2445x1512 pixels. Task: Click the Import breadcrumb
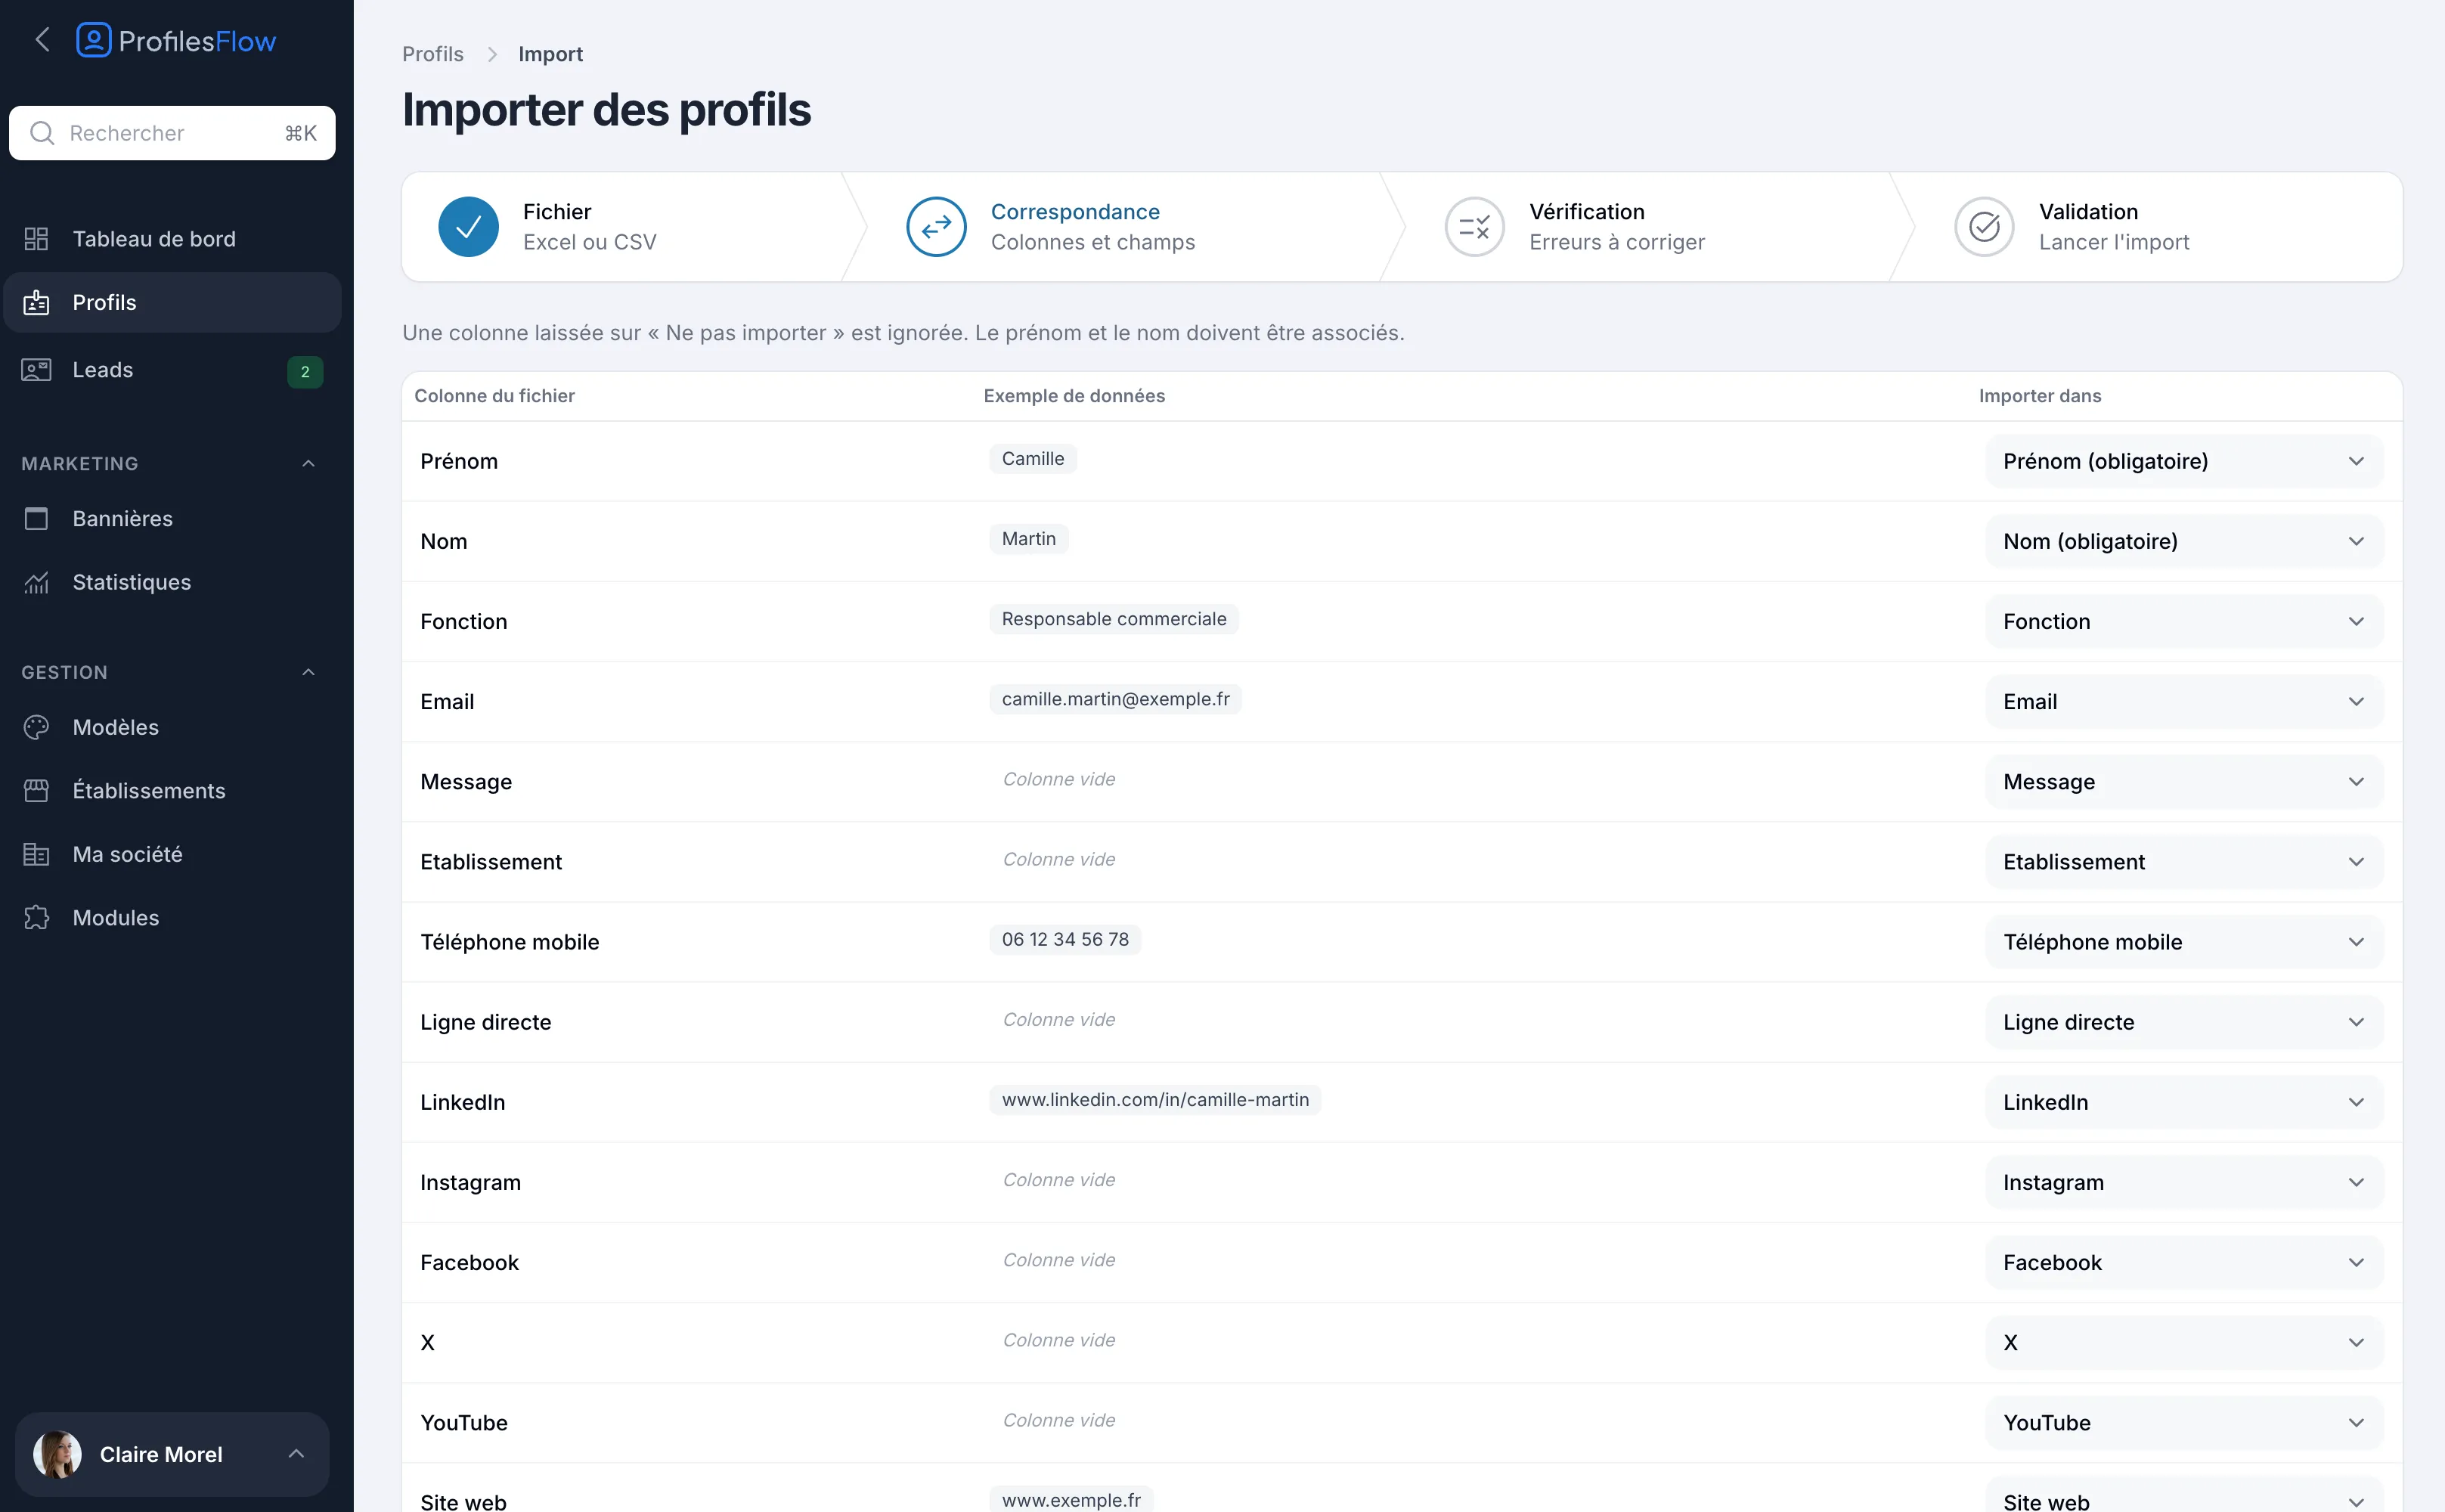coord(550,54)
